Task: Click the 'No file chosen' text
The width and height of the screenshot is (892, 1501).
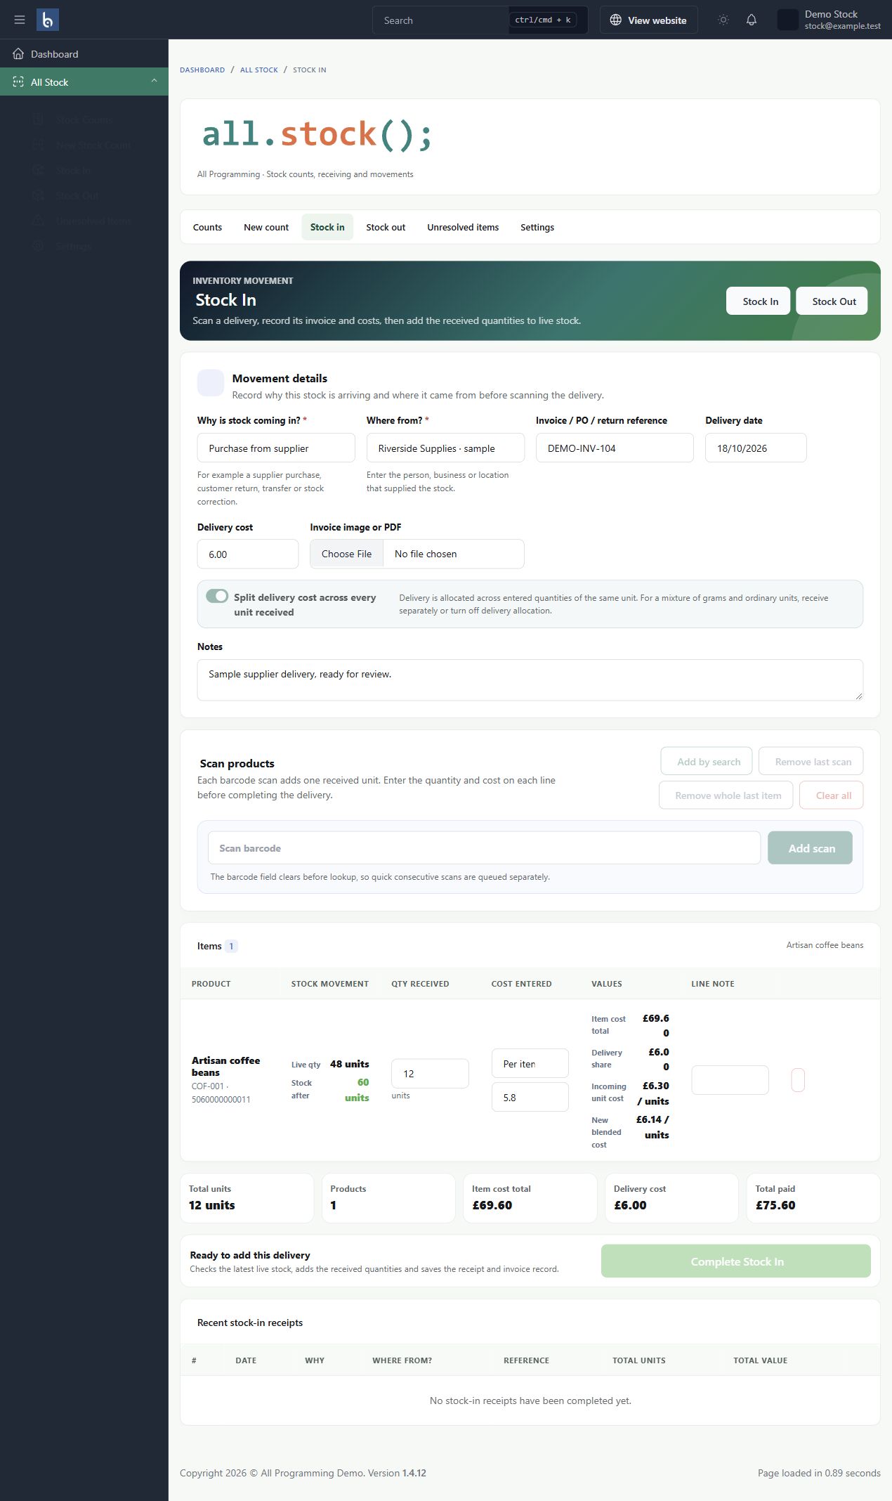Action: pos(426,554)
